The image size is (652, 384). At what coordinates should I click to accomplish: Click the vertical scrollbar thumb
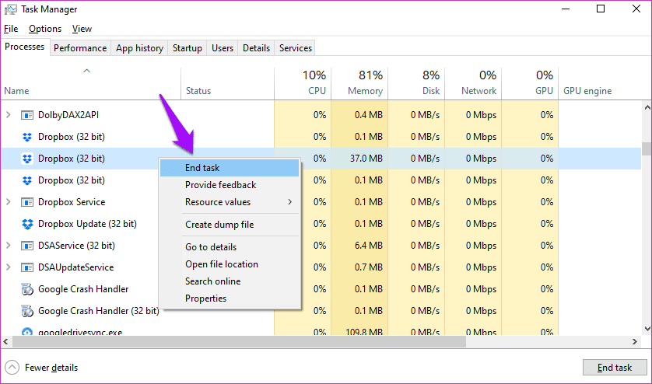click(x=647, y=148)
